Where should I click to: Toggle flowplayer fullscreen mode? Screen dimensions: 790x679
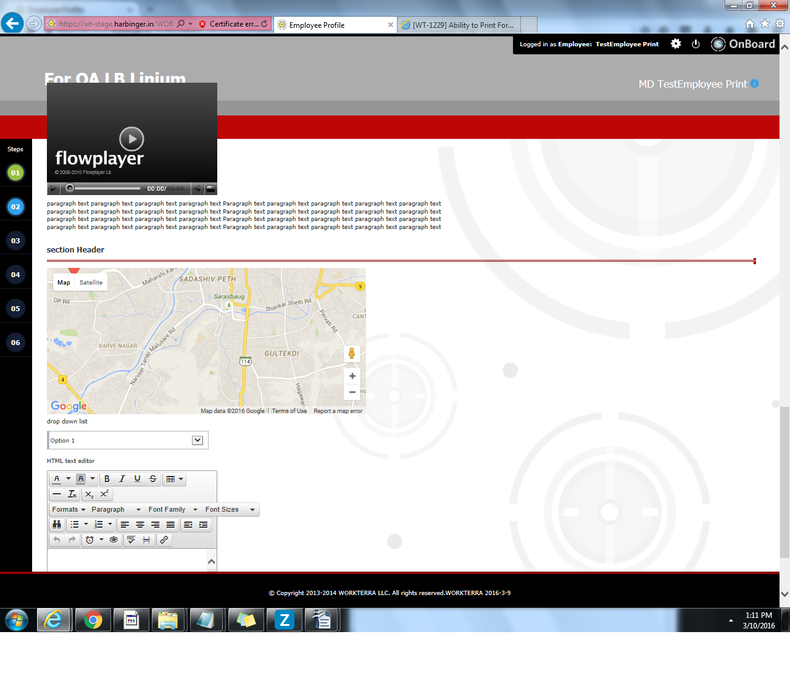click(x=210, y=188)
